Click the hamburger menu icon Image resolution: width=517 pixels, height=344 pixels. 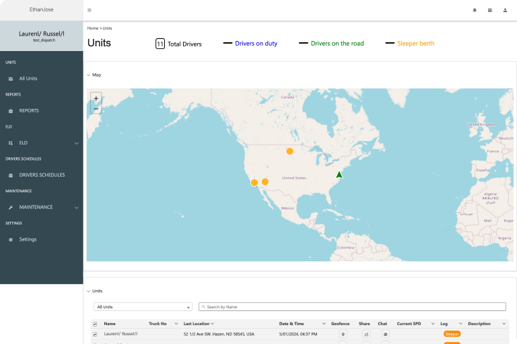tap(90, 10)
